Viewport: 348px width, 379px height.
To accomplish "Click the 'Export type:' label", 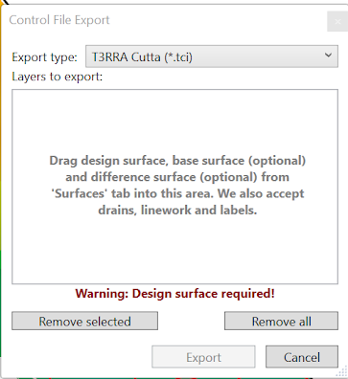I will point(44,57).
